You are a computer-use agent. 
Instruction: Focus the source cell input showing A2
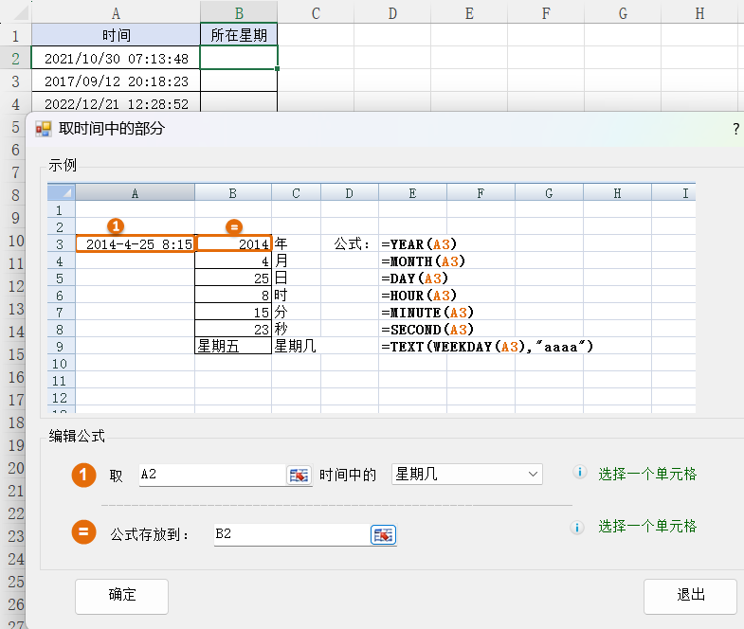(210, 475)
